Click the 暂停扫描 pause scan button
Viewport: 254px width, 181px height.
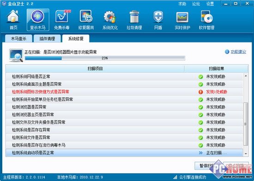click(x=207, y=166)
